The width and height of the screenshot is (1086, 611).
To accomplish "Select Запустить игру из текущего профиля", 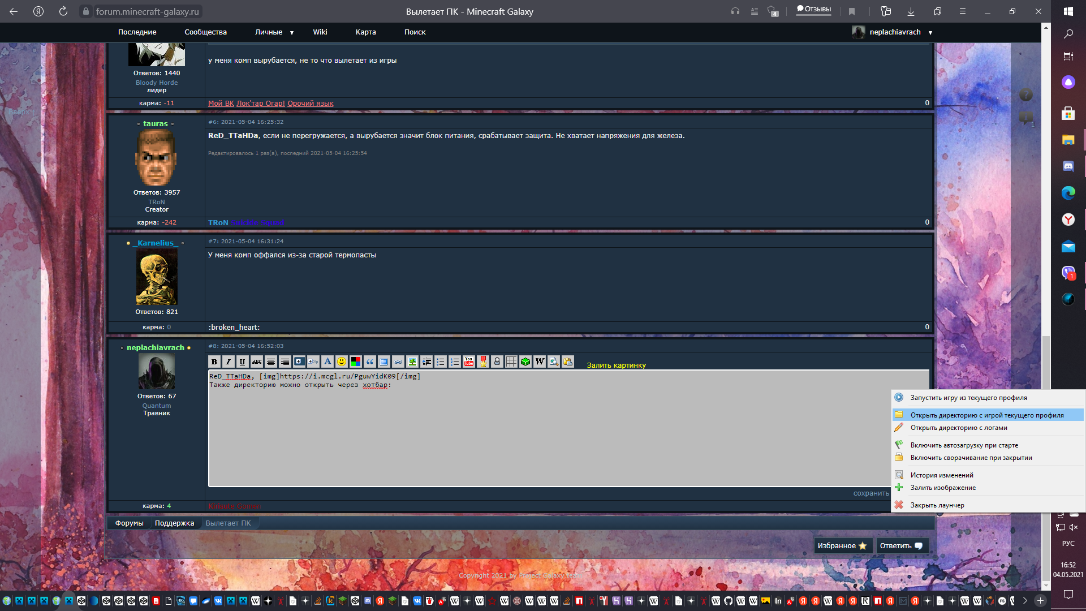I will (x=988, y=398).
